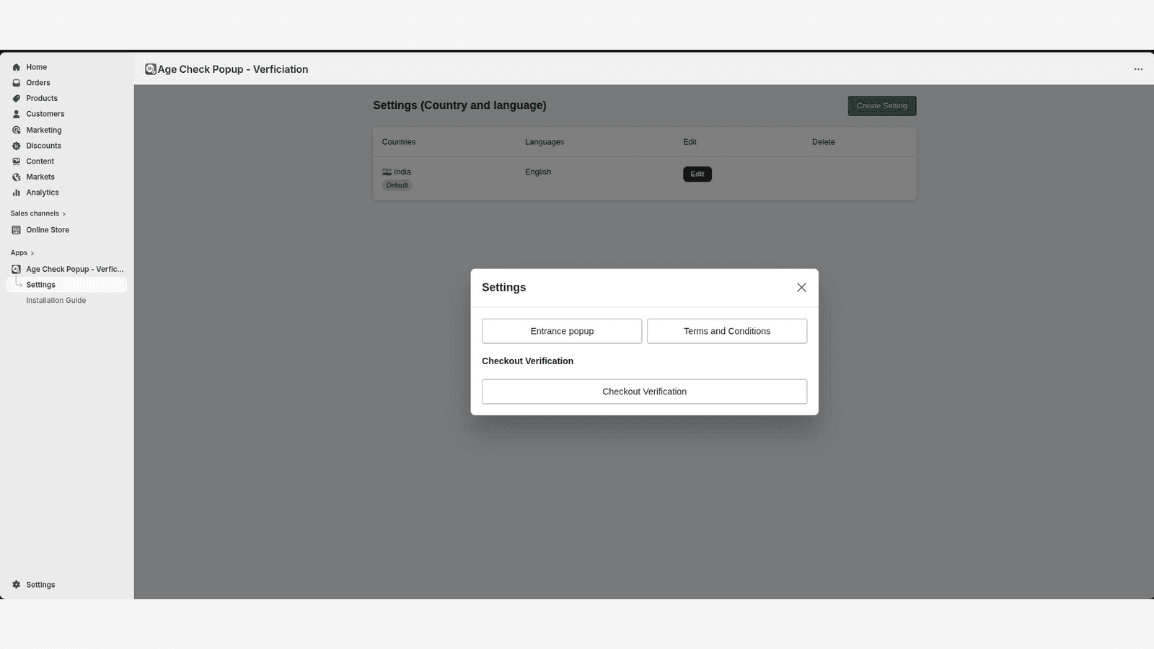1154x649 pixels.
Task: Select Settings under Age Check Popup
Action: [40, 284]
